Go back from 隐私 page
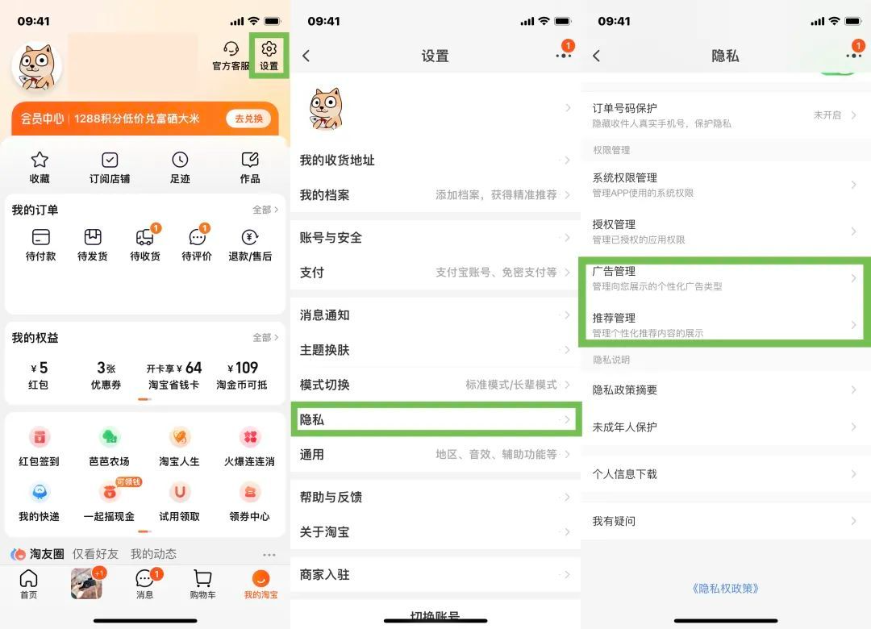This screenshot has height=629, width=871. point(597,56)
